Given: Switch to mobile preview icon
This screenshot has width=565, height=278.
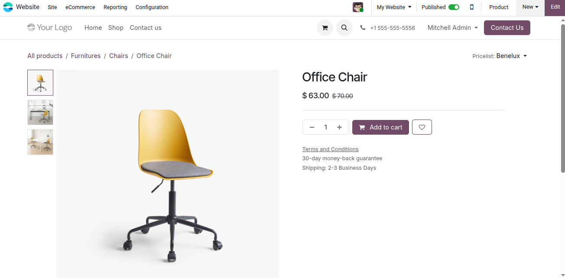Looking at the screenshot, I should coord(472,7).
